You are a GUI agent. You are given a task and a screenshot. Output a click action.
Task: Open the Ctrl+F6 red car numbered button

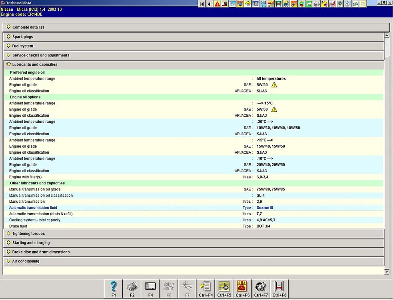(242, 289)
